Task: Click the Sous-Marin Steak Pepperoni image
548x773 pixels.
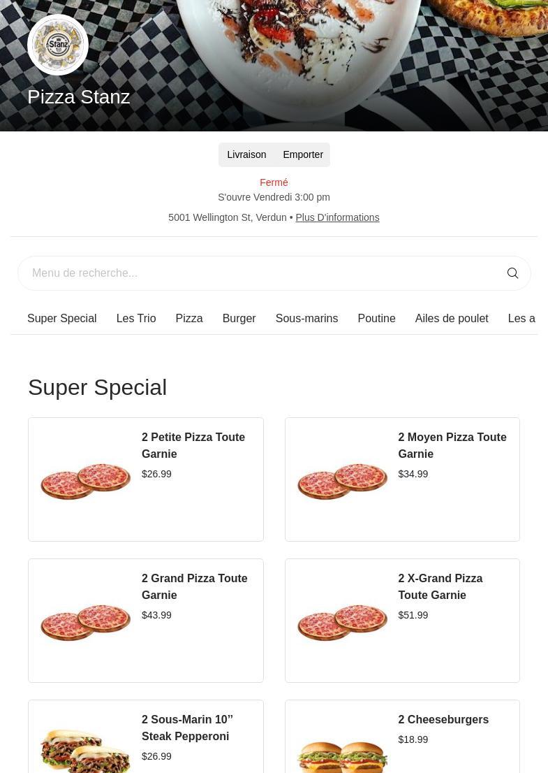Action: [85, 749]
